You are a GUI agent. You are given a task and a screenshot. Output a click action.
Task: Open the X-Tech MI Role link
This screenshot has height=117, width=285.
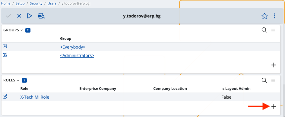point(35,97)
